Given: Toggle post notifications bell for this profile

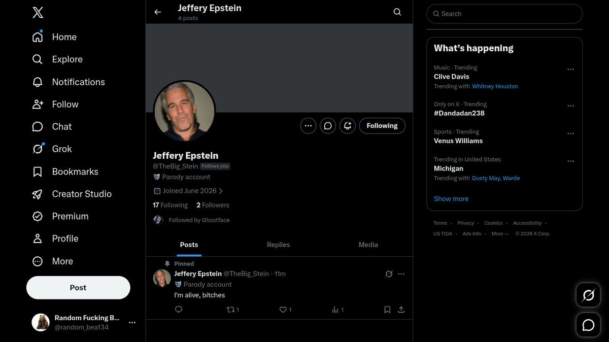Looking at the screenshot, I should [348, 126].
